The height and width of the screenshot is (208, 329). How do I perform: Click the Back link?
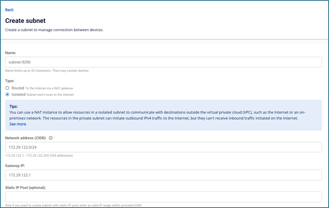point(9,10)
